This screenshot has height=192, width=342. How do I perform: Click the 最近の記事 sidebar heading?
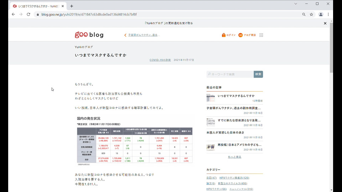coord(214,87)
